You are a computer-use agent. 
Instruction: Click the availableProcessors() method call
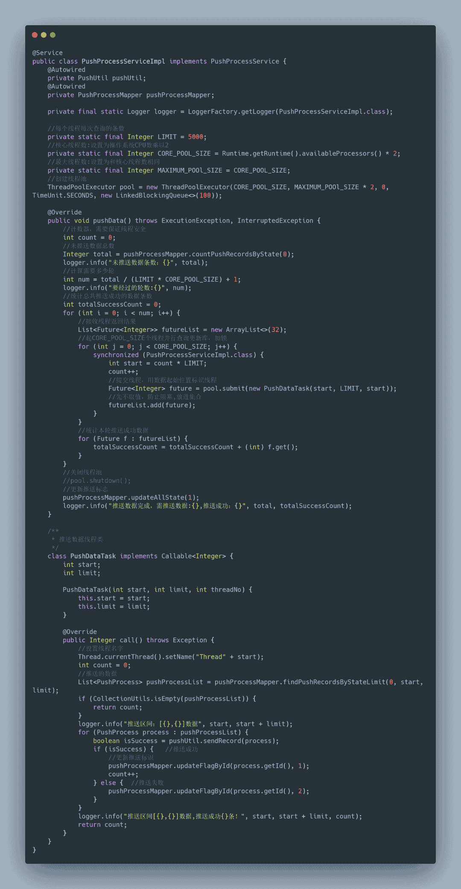[x=342, y=154]
